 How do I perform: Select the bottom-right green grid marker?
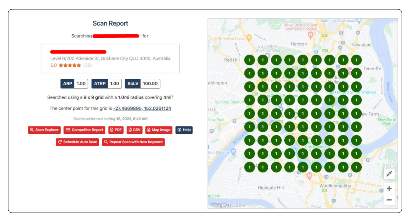[x=356, y=167]
